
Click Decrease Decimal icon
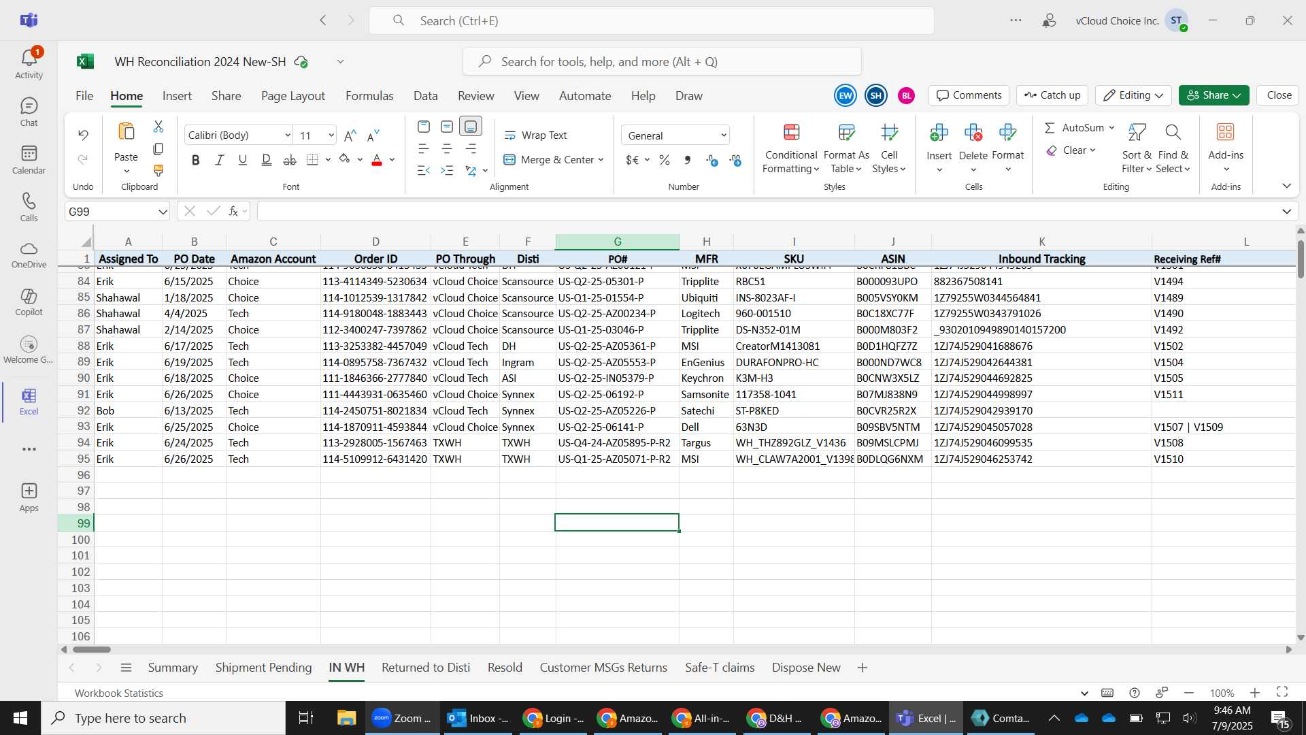735,160
